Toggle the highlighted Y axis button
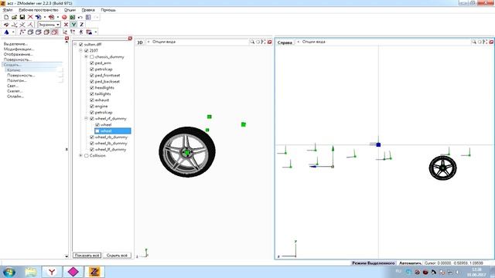495x278 pixels. tap(73, 24)
